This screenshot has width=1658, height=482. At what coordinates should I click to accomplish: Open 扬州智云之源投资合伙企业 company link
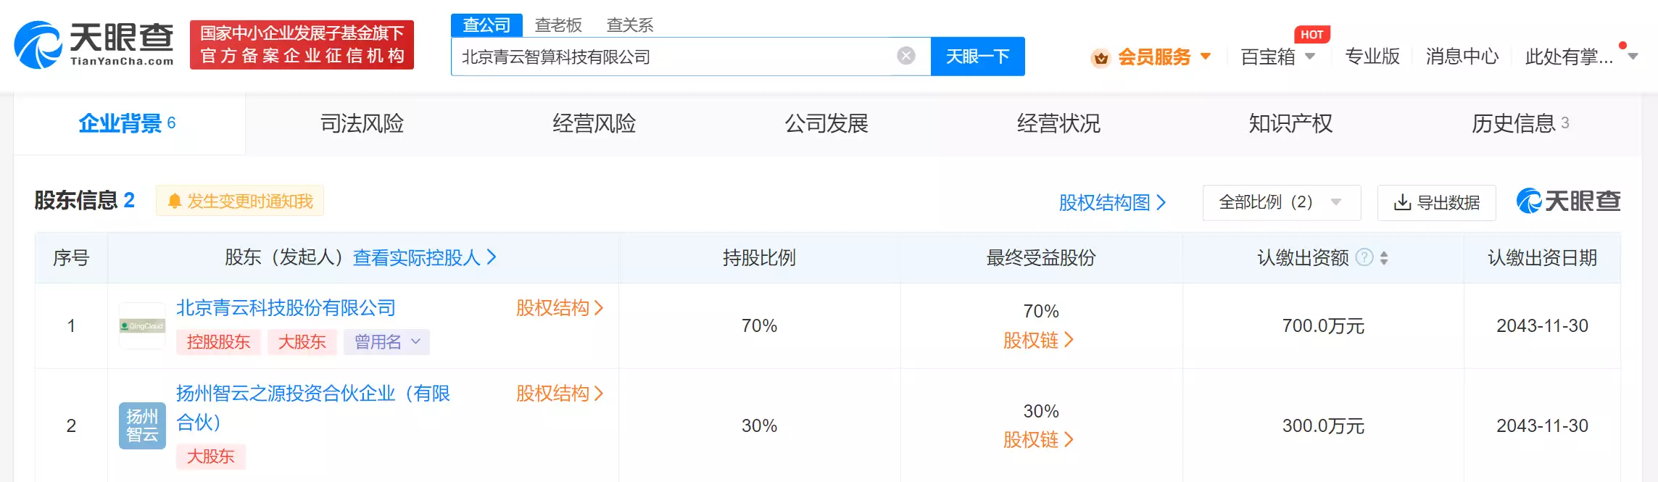point(313,407)
